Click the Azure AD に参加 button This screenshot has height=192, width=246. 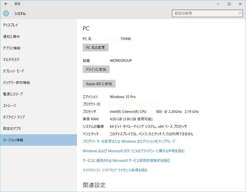coord(99,84)
